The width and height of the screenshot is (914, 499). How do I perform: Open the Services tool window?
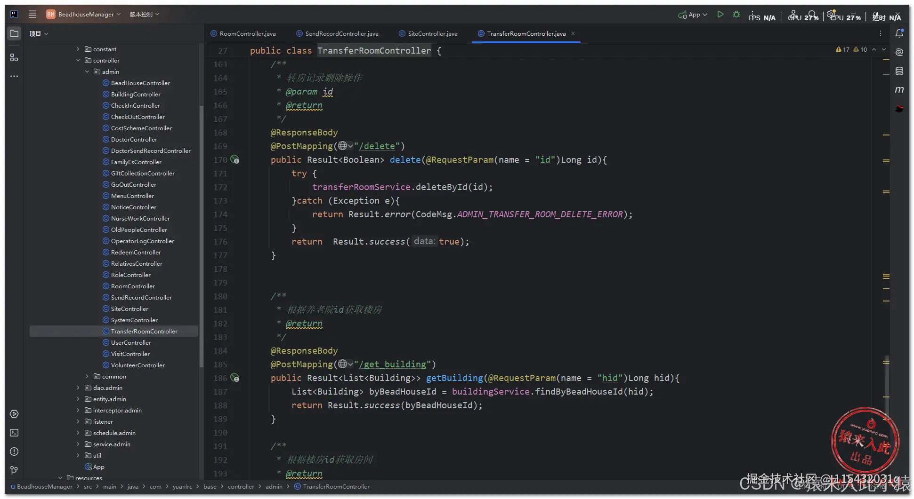pos(14,414)
